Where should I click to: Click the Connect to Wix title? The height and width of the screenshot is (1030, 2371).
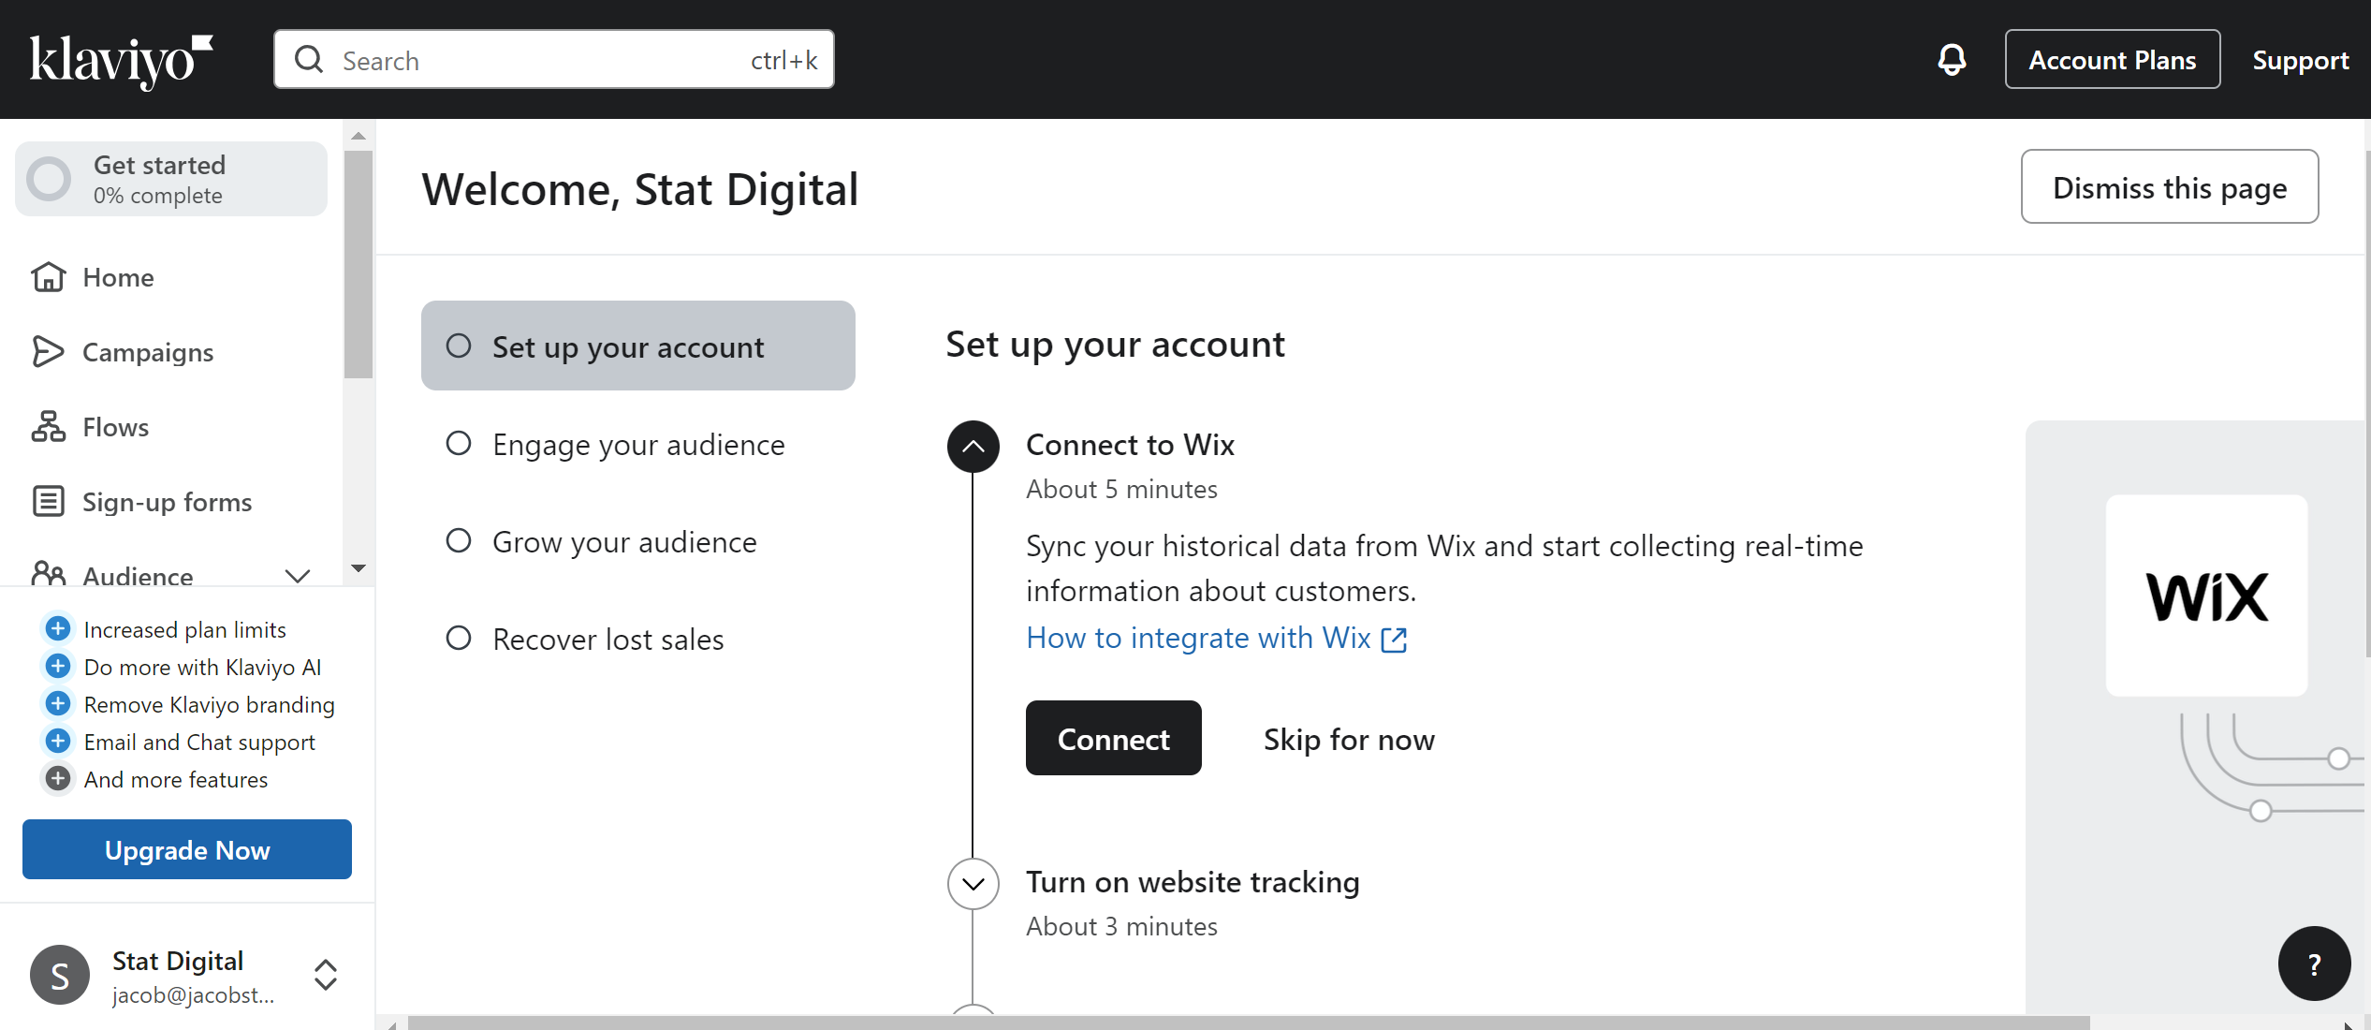coord(1130,445)
